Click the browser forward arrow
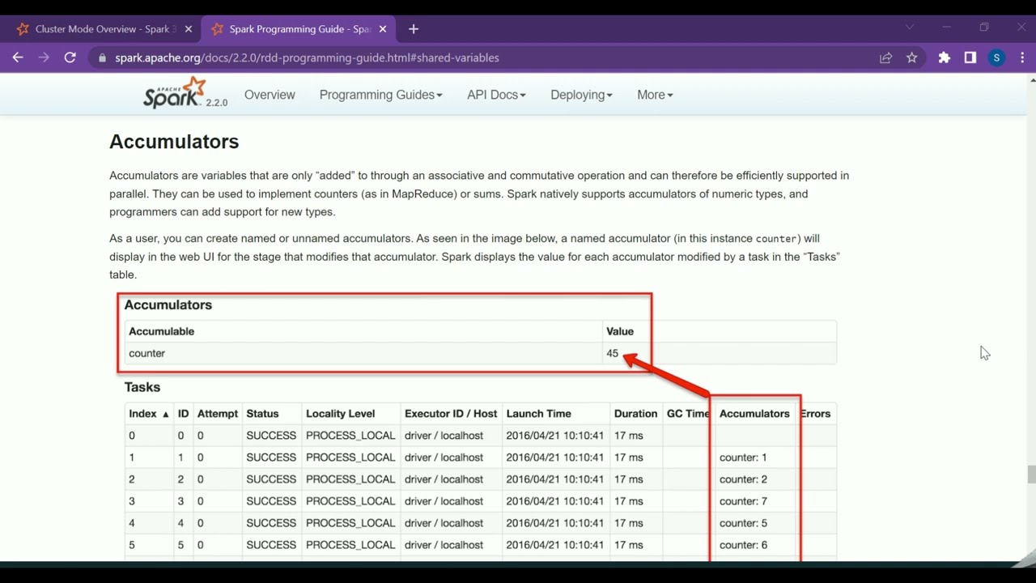 tap(44, 57)
